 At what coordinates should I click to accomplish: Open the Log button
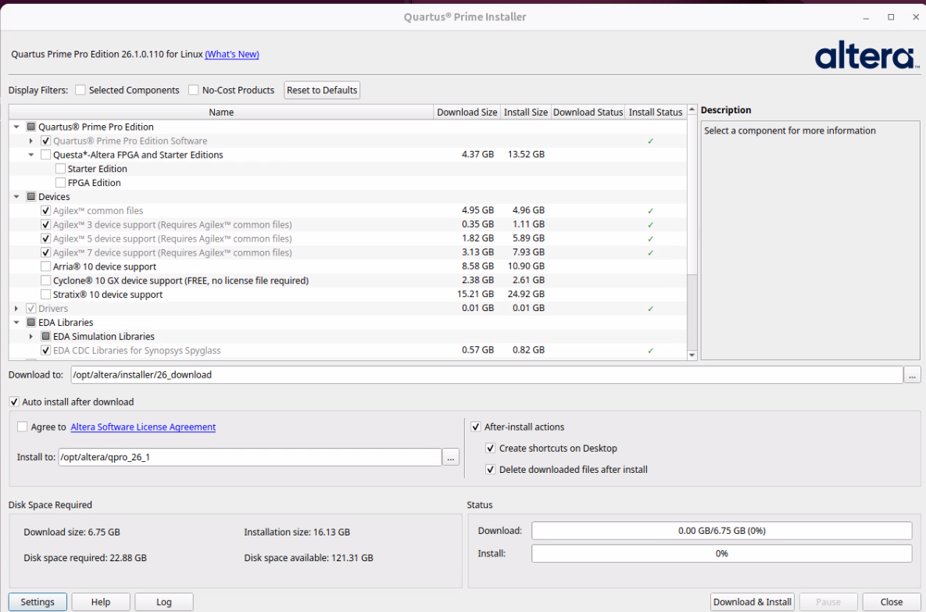tap(163, 602)
